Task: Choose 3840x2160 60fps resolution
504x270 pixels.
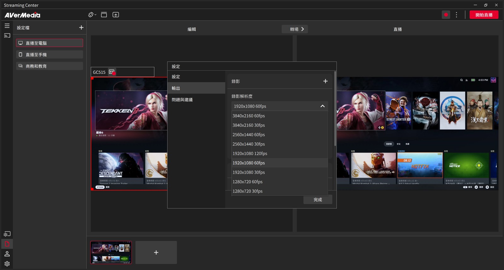Action: pos(280,116)
